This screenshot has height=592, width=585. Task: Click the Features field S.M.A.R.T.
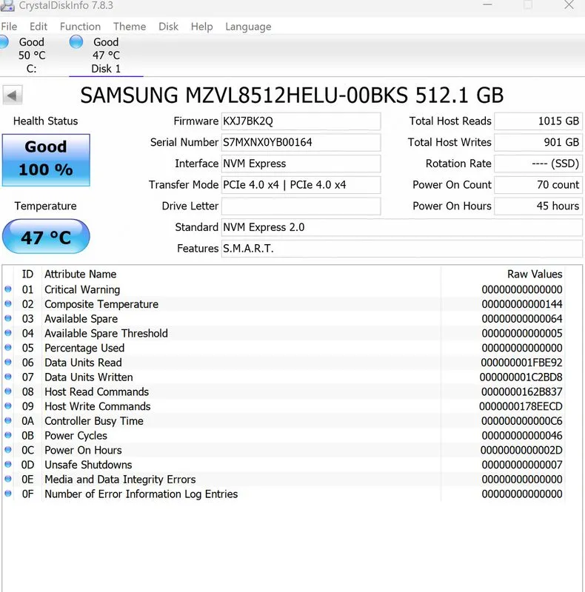pos(401,249)
